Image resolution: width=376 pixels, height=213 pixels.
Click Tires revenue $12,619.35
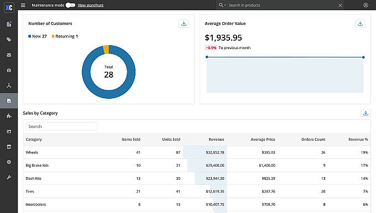click(x=215, y=191)
